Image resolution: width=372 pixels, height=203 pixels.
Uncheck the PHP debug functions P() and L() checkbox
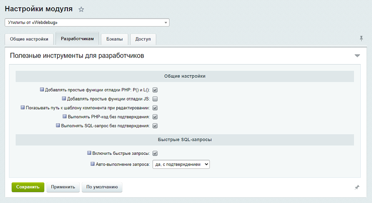pyautogui.click(x=155, y=90)
